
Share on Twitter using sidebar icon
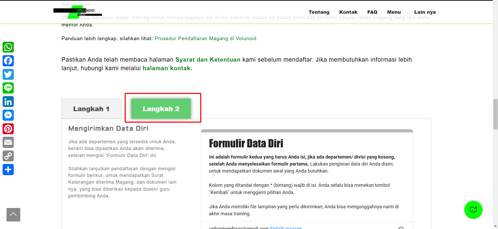click(8, 75)
